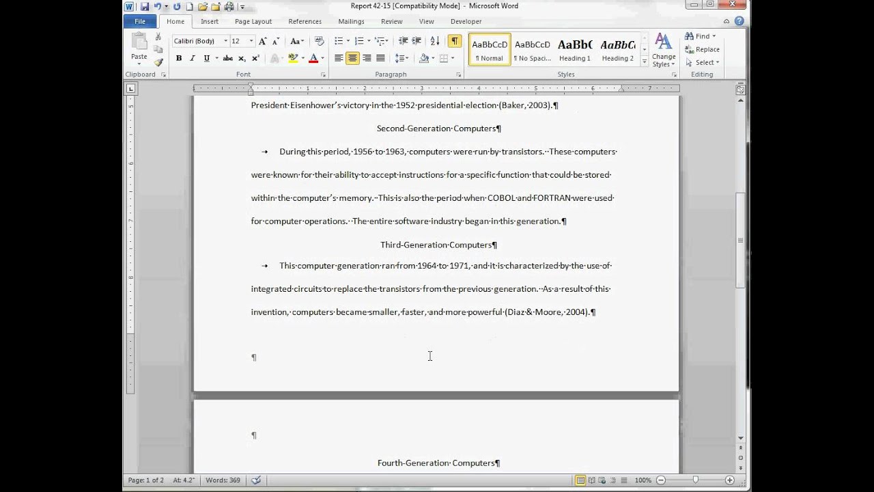The width and height of the screenshot is (874, 492).
Task: Apply the Heading 1 style
Action: (575, 50)
